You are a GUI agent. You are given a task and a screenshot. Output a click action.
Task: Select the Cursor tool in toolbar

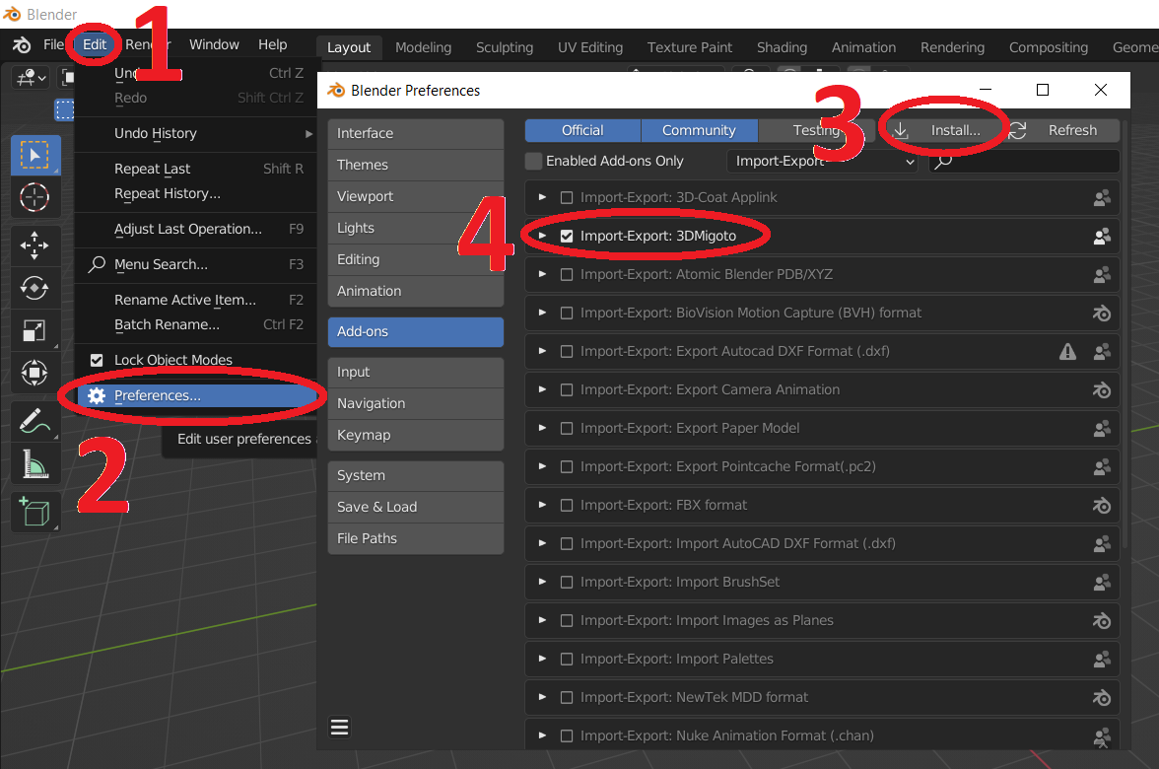(x=34, y=197)
